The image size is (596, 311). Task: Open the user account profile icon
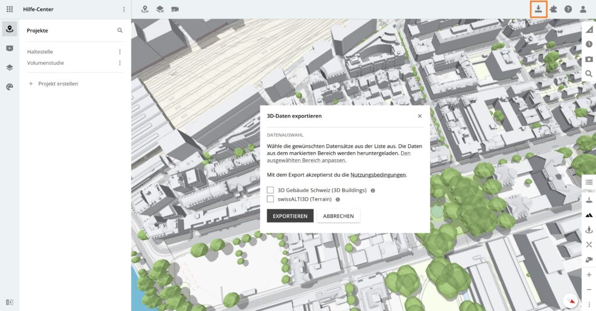point(583,9)
